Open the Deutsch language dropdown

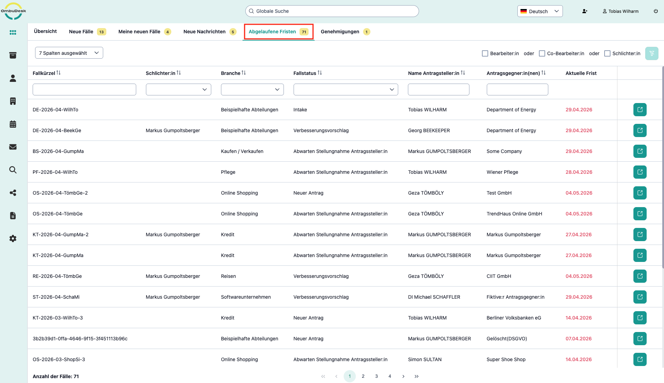click(x=540, y=11)
